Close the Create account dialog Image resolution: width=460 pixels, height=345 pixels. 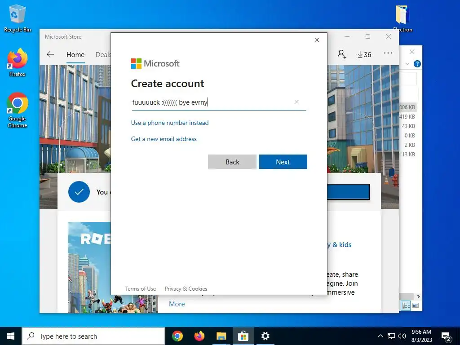[x=317, y=40]
